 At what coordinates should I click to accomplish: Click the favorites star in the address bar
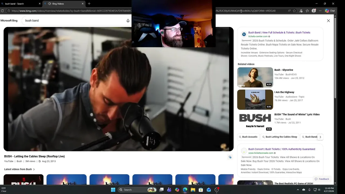[x=294, y=11]
